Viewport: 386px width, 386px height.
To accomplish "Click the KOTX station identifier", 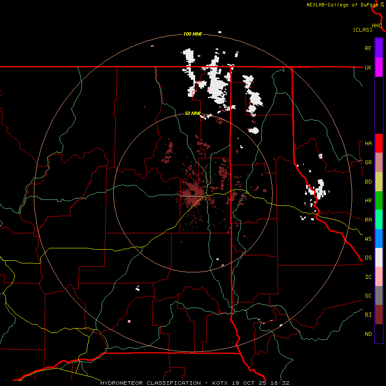I will click(221, 383).
